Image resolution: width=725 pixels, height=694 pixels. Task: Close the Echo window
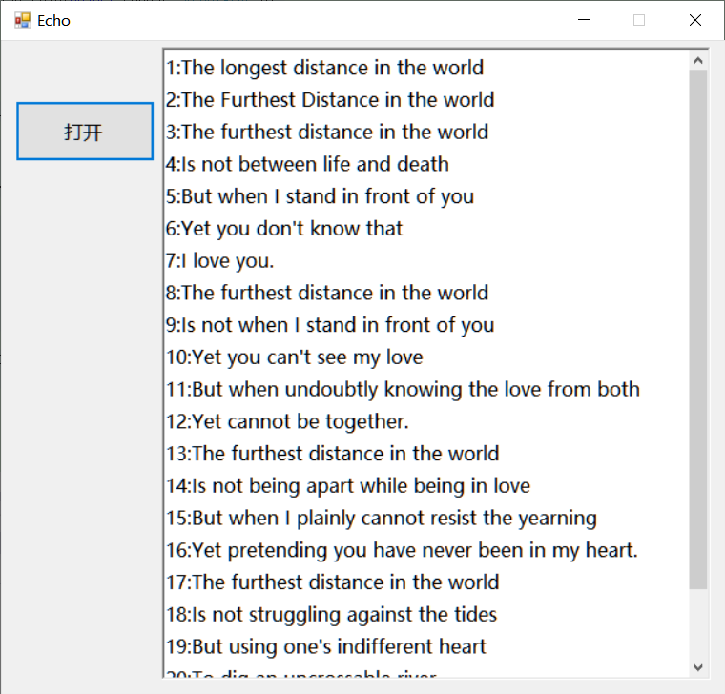pos(694,20)
